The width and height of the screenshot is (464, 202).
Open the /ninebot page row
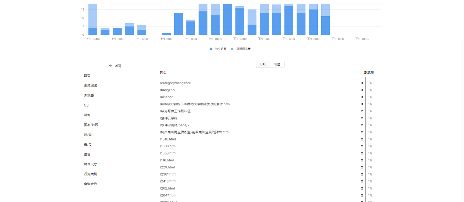[x=166, y=97]
